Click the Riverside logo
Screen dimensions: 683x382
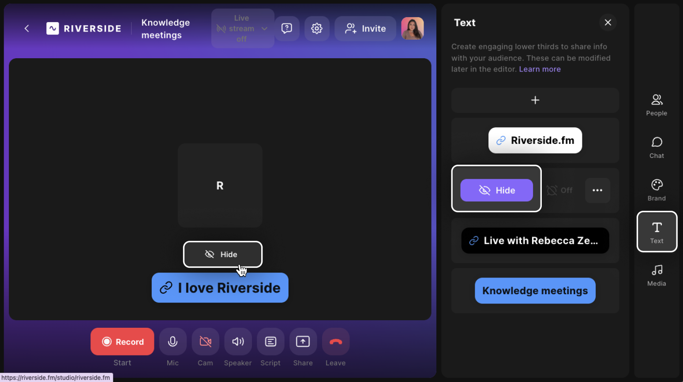pyautogui.click(x=84, y=29)
